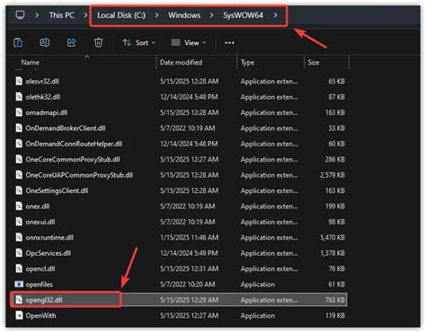Expand chevron after SysWOW64 breadcrumb

tap(275, 15)
